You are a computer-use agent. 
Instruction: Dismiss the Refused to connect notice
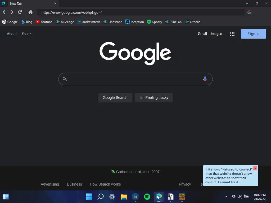tap(255, 168)
